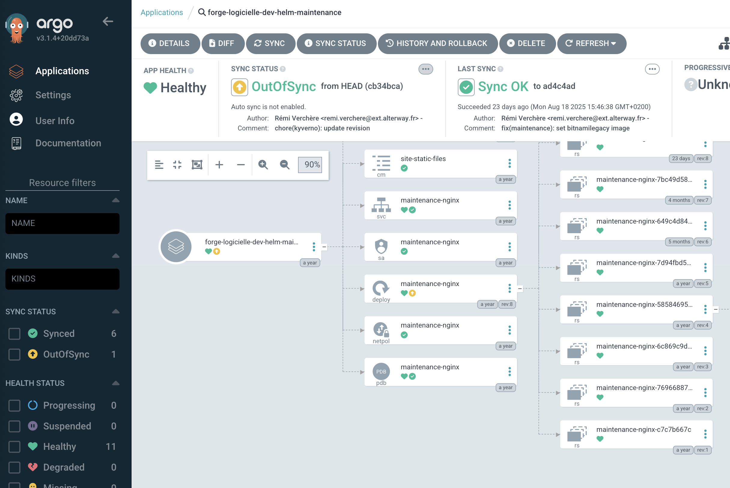Screen dimensions: 730x488
Task: Click the tree layout icon at top right
Action: 724,43
